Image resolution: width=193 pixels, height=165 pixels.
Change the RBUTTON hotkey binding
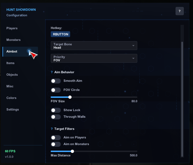tap(60, 34)
